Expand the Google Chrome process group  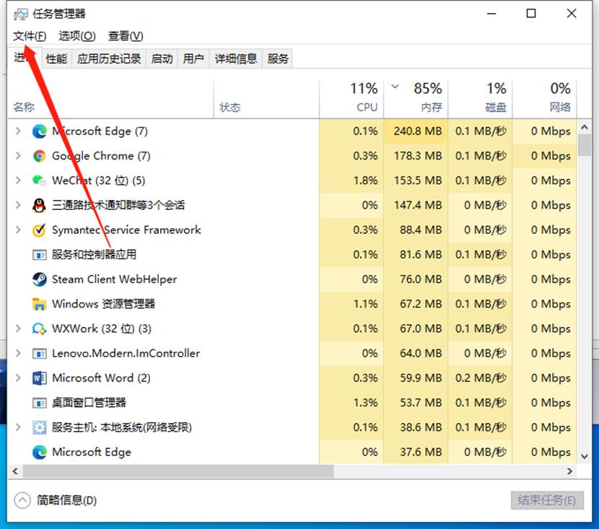(x=16, y=156)
